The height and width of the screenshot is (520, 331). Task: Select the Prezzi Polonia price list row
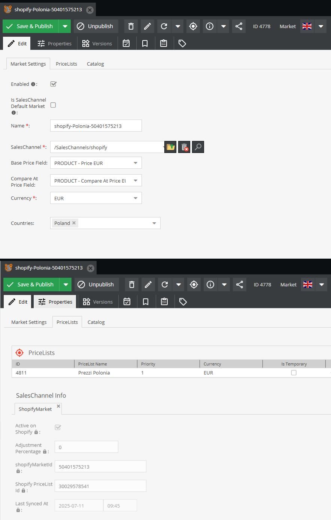click(x=94, y=373)
